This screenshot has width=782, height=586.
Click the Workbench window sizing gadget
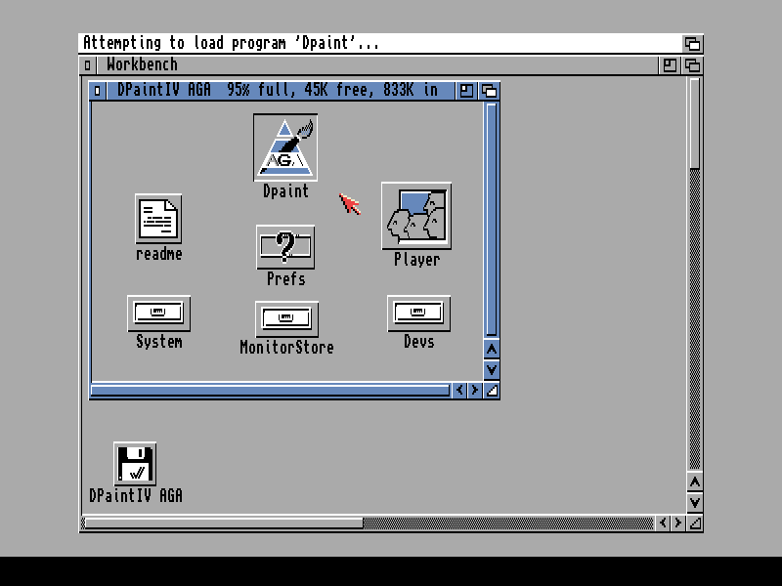click(695, 523)
